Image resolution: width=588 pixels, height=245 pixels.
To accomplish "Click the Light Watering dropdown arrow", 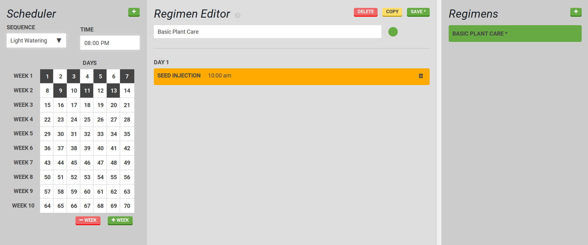I will 59,41.
